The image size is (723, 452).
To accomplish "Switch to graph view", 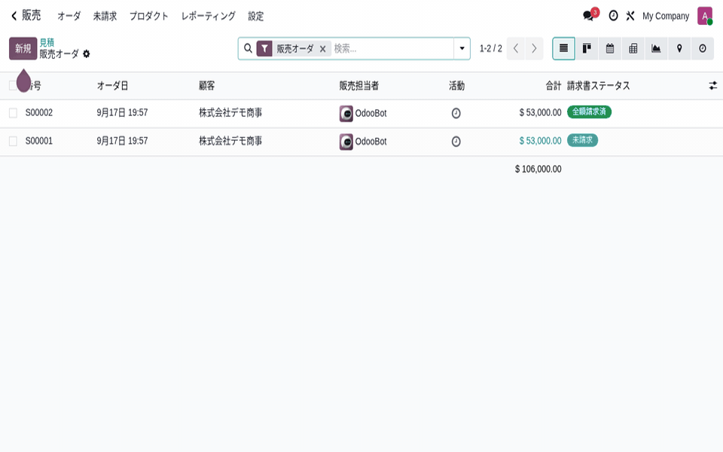I will 656,48.
